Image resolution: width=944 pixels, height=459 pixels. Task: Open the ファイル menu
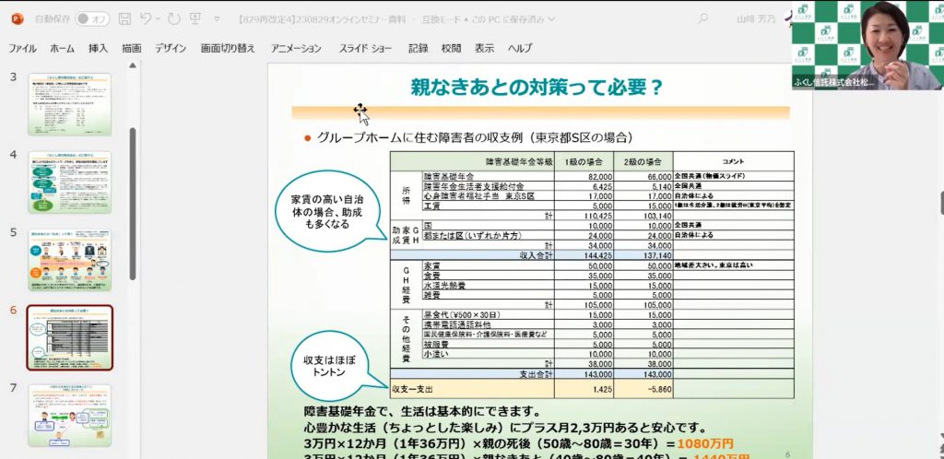coord(22,49)
